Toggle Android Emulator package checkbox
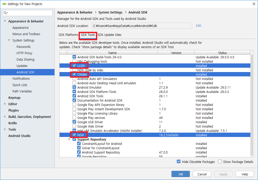The height and width of the screenshot is (180, 258). pyautogui.click(x=74, y=87)
